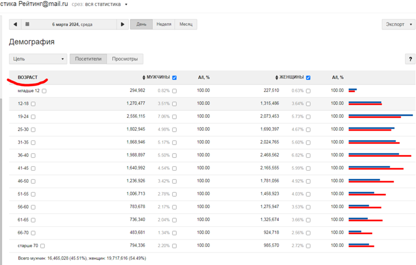
Task: Click the Возраст column header
Action: tap(28, 78)
